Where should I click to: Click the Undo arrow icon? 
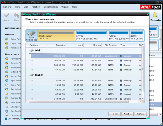(17, 16)
